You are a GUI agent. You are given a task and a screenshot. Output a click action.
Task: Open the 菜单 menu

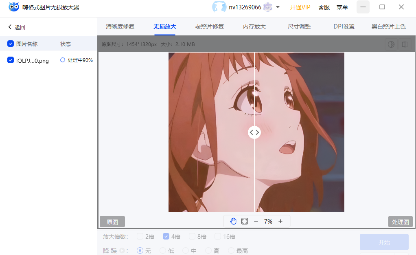click(342, 7)
